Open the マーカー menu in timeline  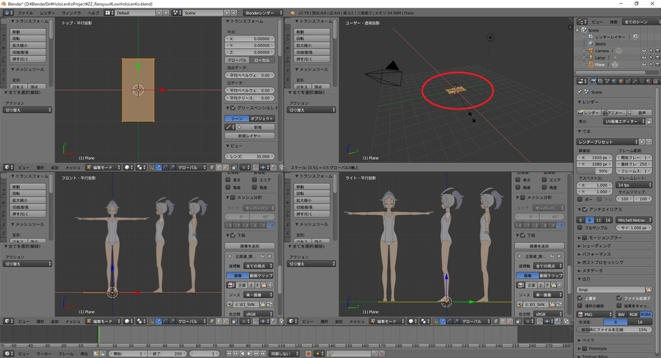click(x=44, y=353)
